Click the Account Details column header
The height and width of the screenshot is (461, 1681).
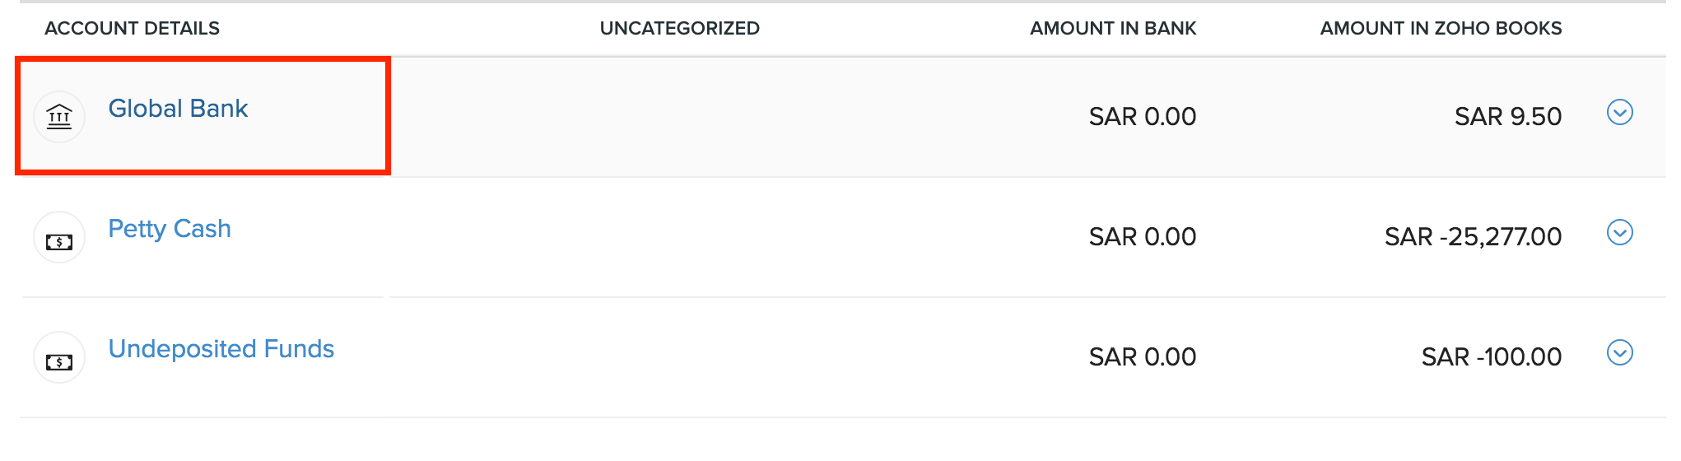coord(132,28)
